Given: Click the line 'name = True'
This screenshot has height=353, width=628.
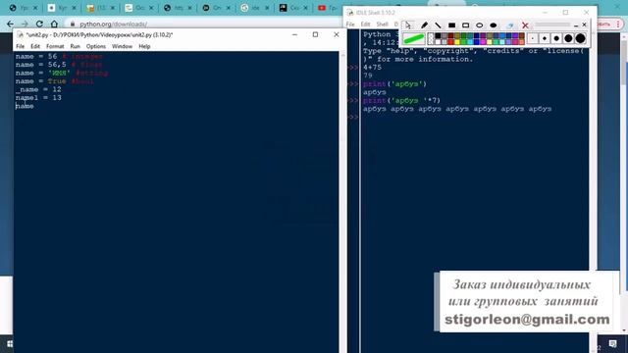Looking at the screenshot, I should coord(55,81).
